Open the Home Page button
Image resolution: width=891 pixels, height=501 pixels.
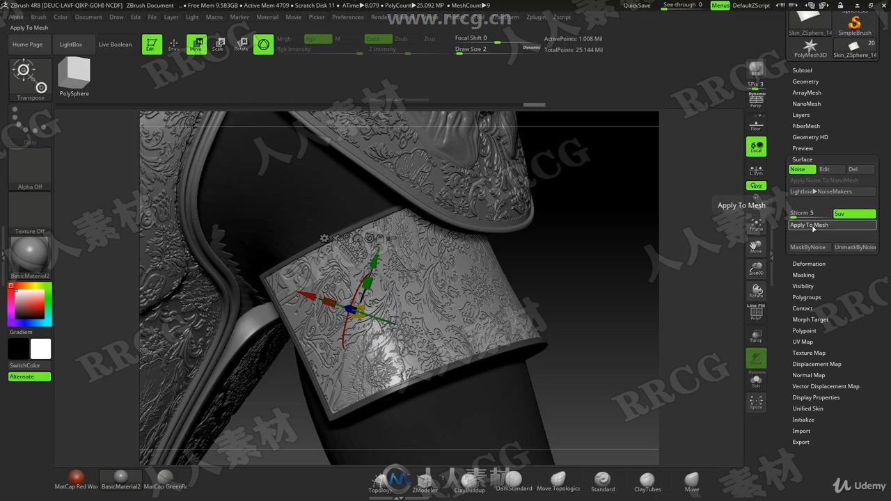pyautogui.click(x=28, y=45)
